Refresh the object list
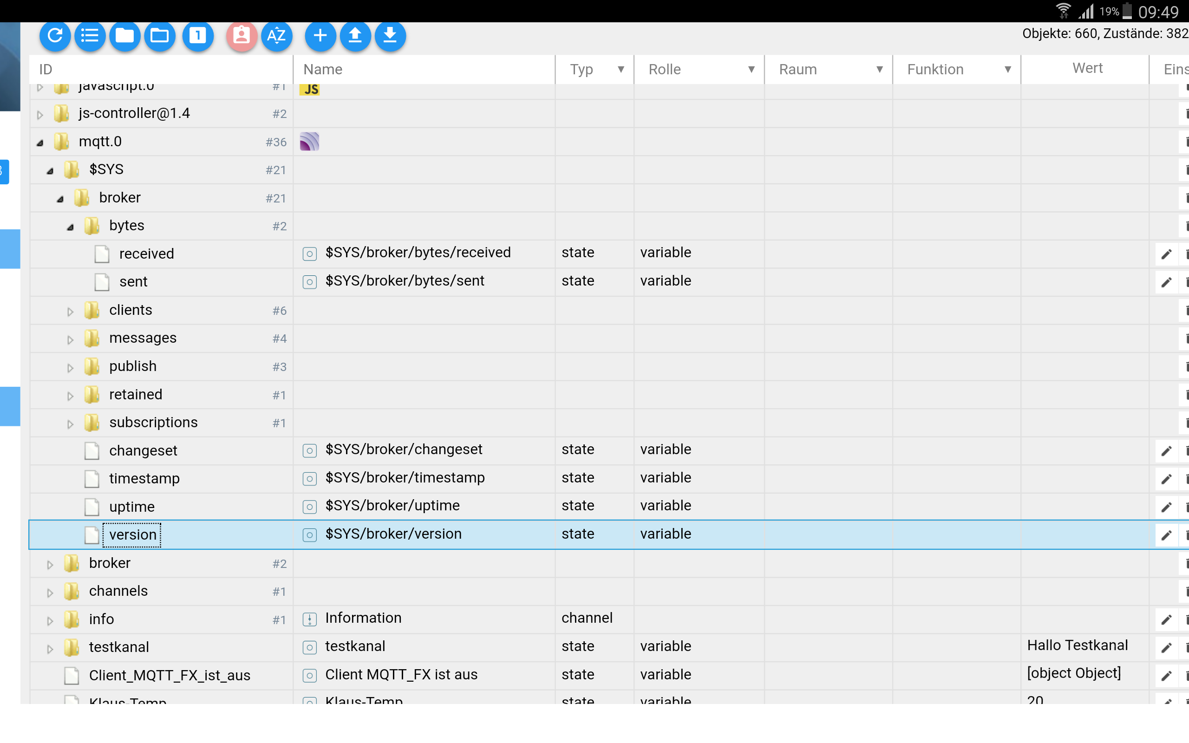 pyautogui.click(x=55, y=36)
